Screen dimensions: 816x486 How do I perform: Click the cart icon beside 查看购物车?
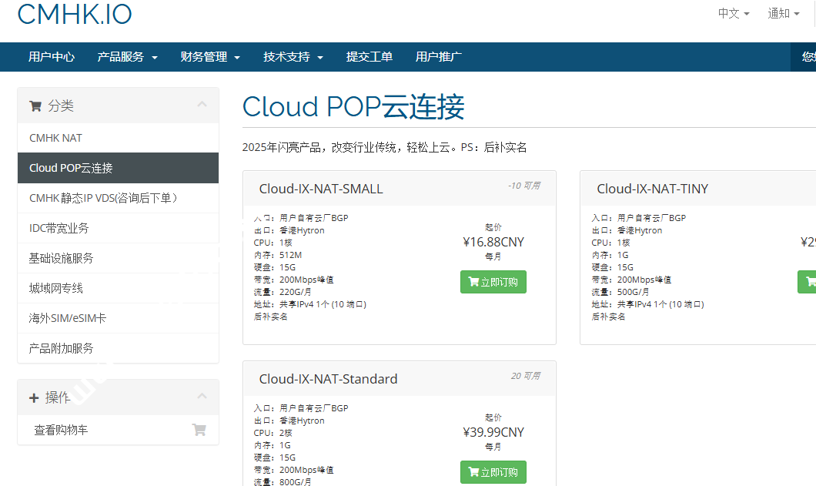click(x=199, y=431)
